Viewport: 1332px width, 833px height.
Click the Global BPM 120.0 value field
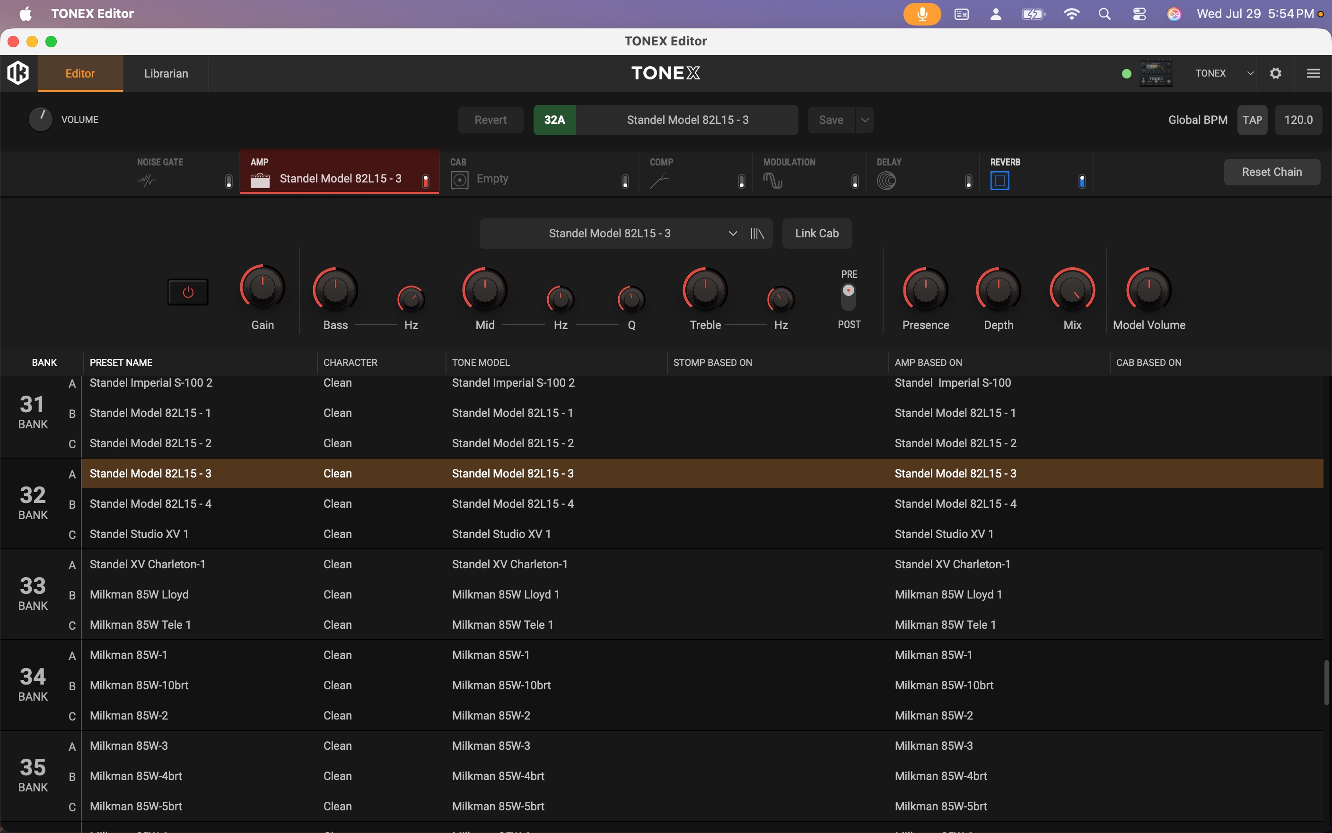tap(1298, 120)
